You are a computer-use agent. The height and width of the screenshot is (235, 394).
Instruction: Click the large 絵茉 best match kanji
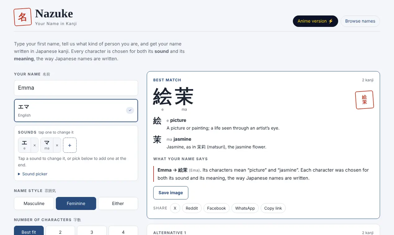[x=173, y=96]
